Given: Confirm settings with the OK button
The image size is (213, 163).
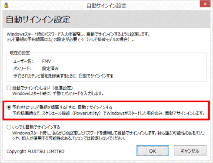Looking at the screenshot, I should (x=153, y=151).
